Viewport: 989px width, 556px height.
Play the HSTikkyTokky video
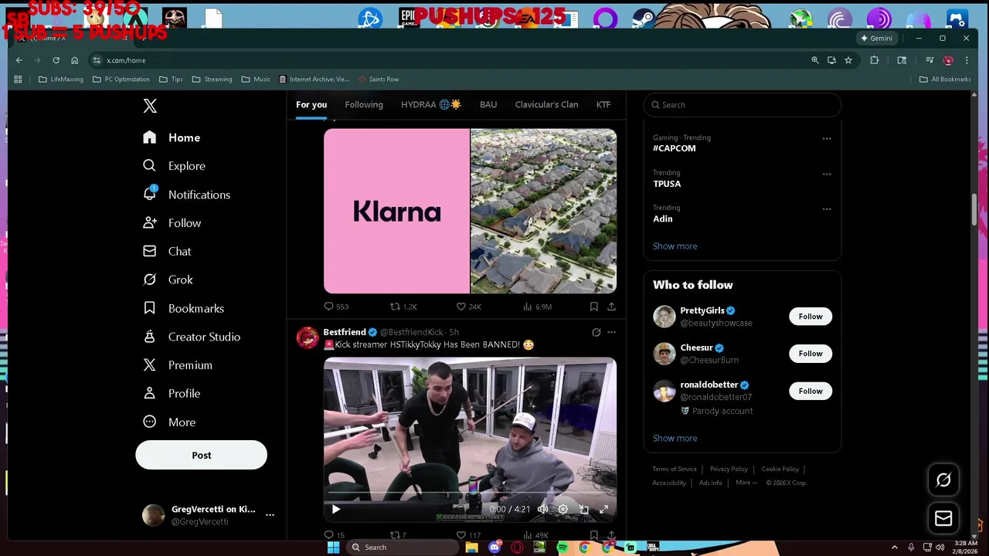click(x=335, y=509)
